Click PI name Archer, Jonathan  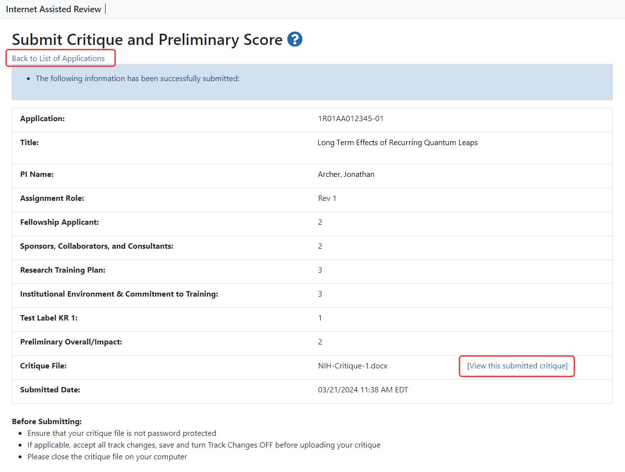(x=346, y=174)
